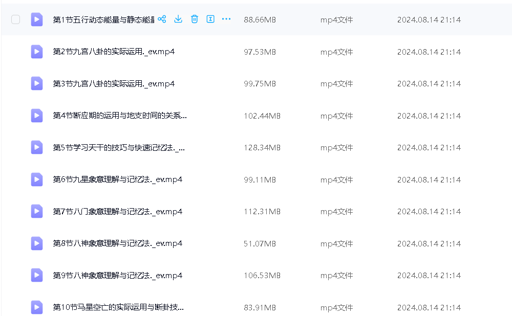Viewport: 512px width, 316px height.
Task: Open the file 第3节九宫八卦的实际运用
Action: [x=114, y=84]
